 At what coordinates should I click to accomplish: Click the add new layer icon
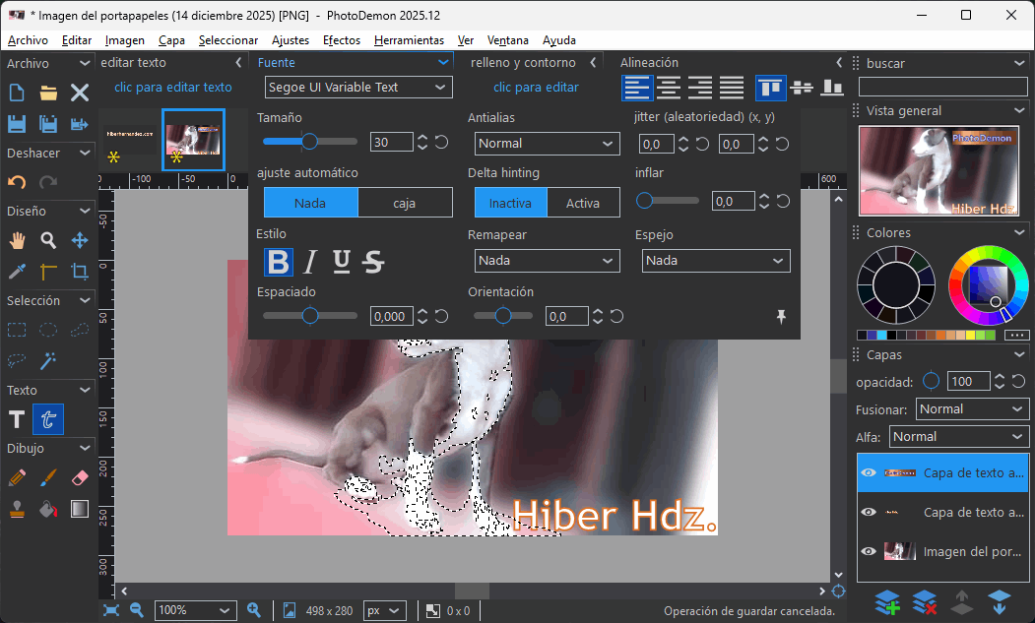(x=887, y=601)
